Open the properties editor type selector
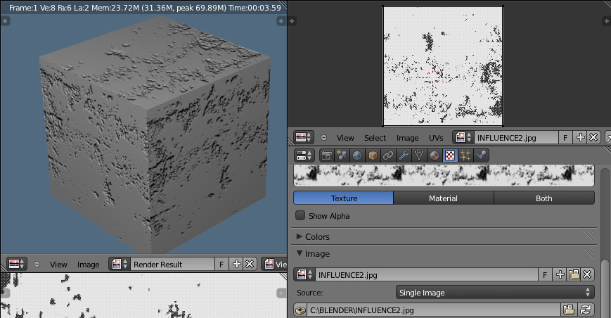Viewport: 611px width, 318px height. point(304,155)
